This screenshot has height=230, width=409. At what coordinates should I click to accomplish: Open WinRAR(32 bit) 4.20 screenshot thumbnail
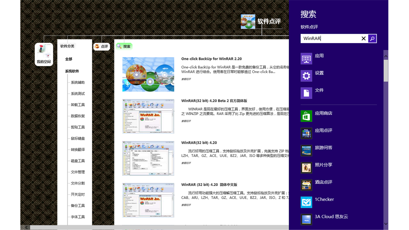click(x=148, y=158)
